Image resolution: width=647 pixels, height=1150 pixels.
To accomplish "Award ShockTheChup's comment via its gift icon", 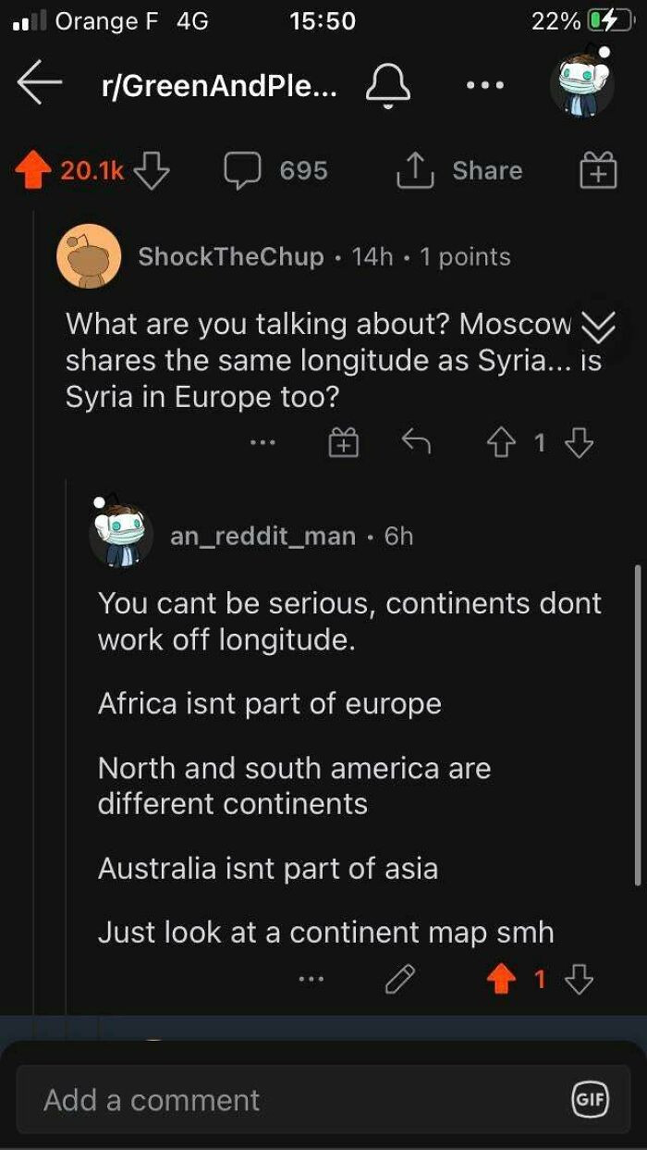I will 343,442.
